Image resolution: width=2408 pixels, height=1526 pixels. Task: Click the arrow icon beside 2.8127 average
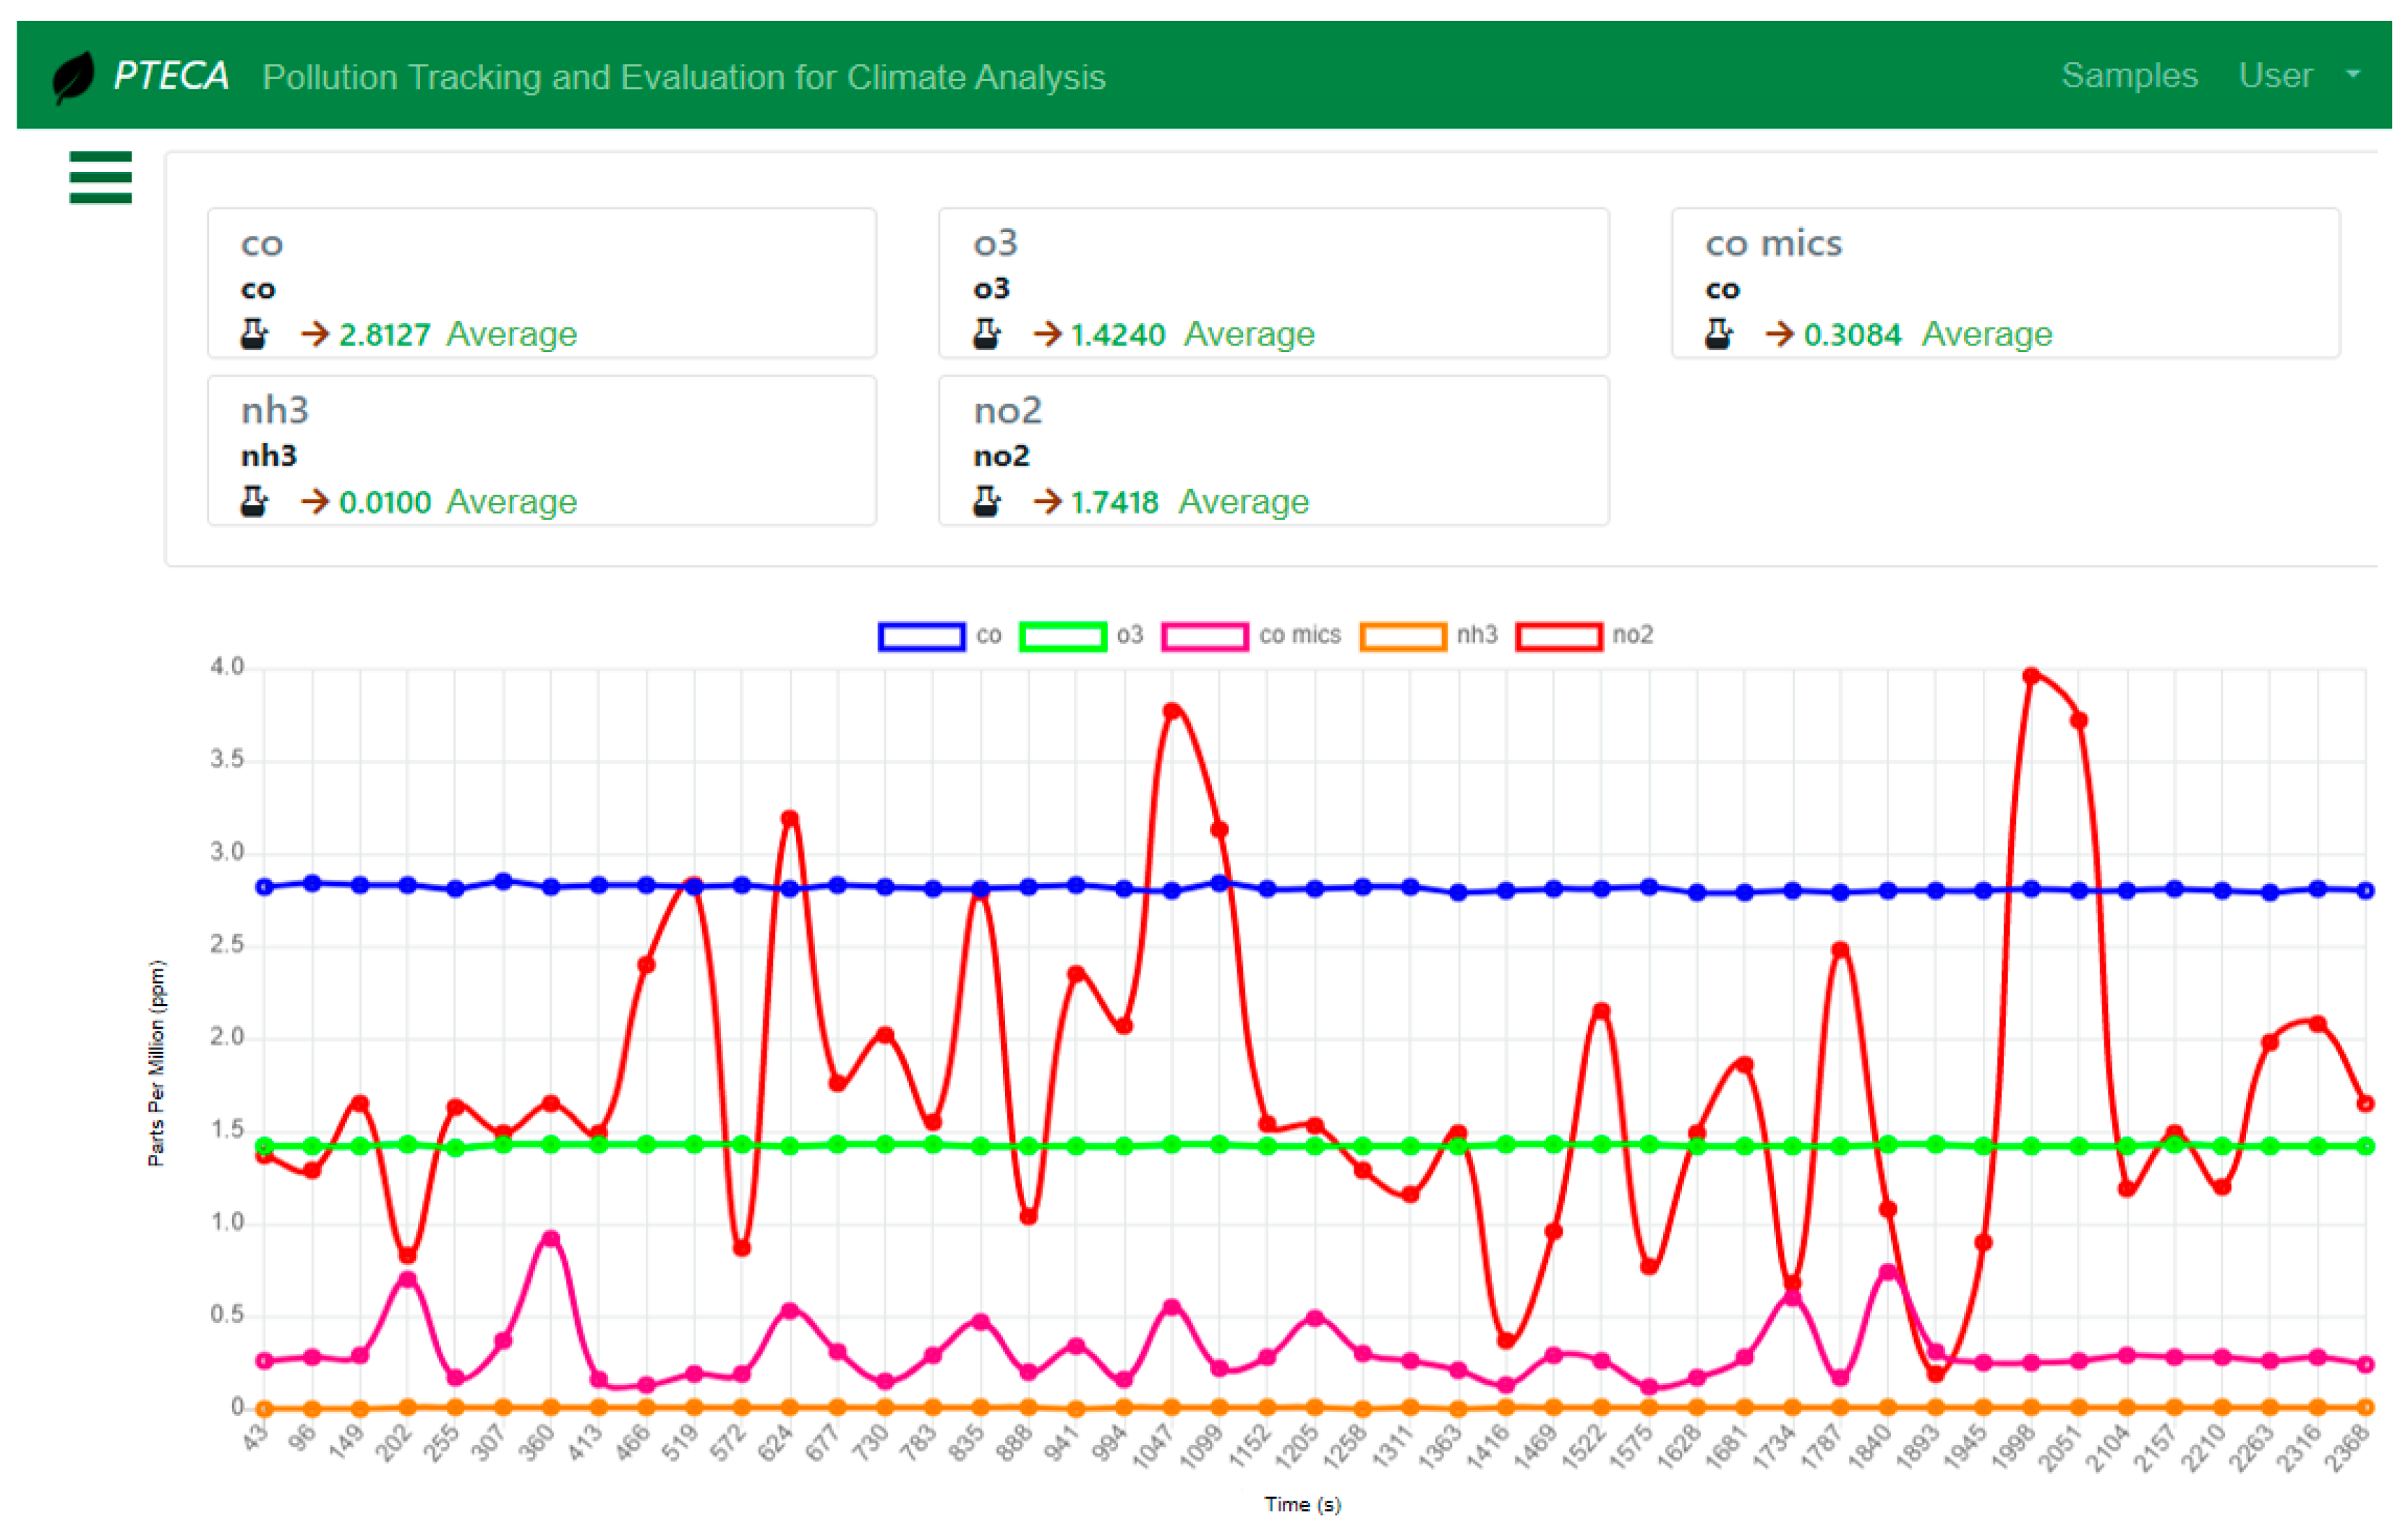[x=314, y=334]
